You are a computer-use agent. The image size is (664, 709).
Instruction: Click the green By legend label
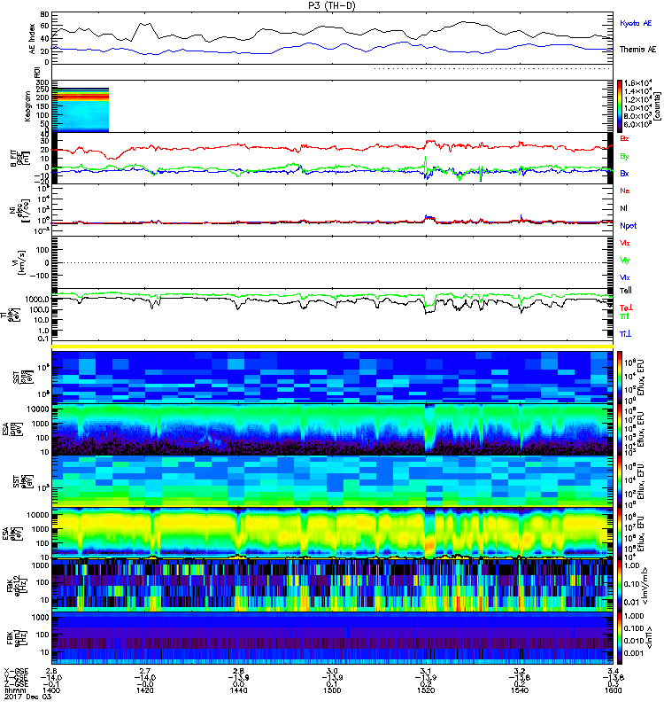[624, 157]
